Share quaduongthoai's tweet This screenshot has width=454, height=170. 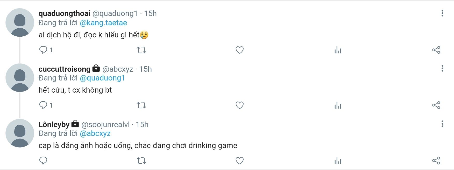point(436,50)
